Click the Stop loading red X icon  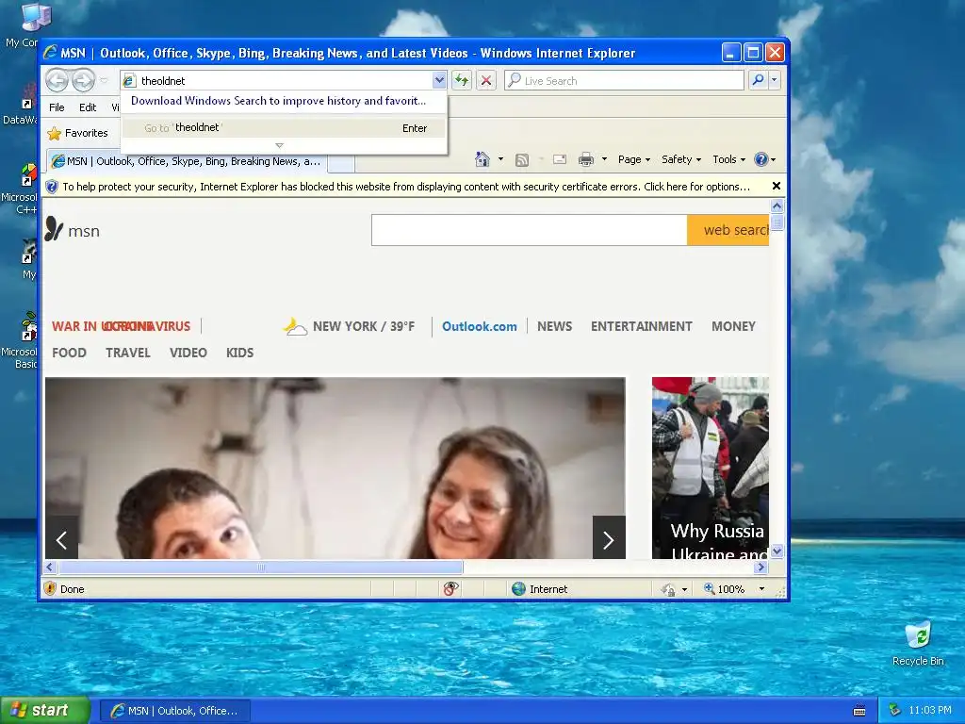click(x=486, y=80)
